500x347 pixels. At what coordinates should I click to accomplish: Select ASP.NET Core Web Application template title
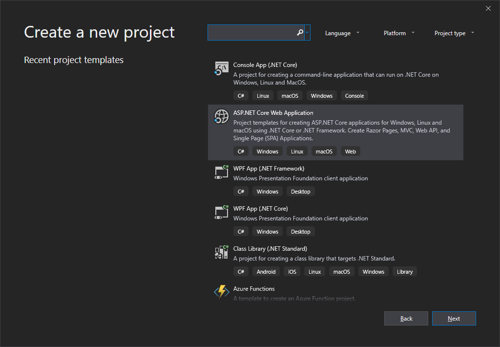click(273, 113)
